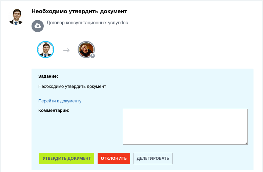Screen dimensions: 263x172
Task: Click the Задание: label
Action: pos(48,76)
